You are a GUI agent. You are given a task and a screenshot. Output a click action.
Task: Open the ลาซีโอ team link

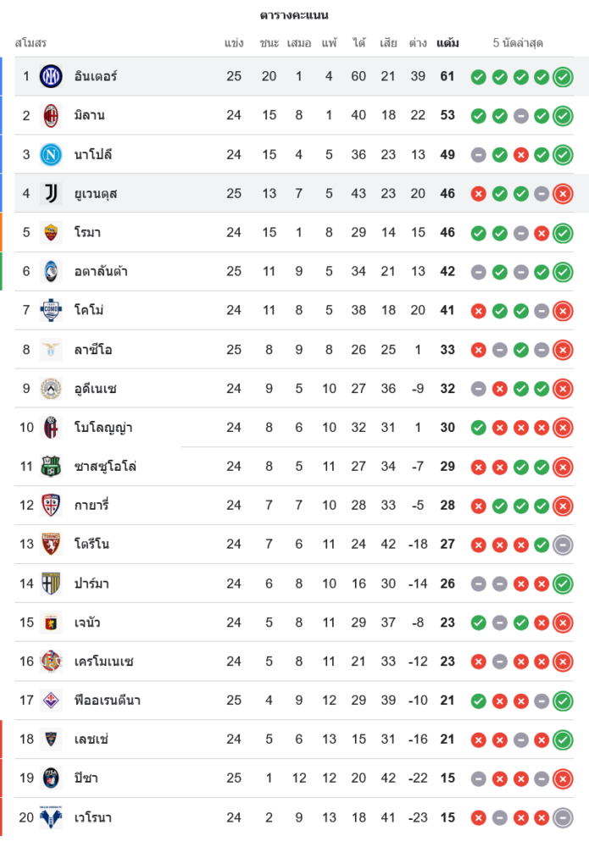coord(93,350)
